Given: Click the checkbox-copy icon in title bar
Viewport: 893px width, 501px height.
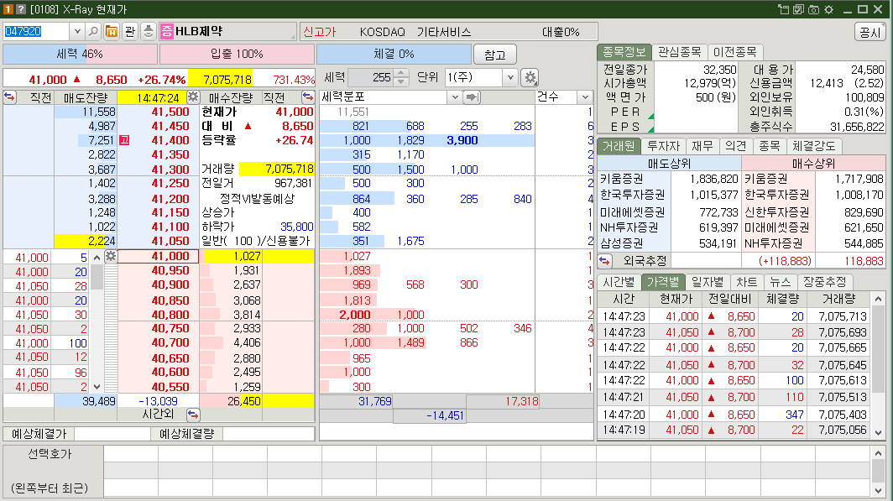Looking at the screenshot, I should (x=798, y=9).
